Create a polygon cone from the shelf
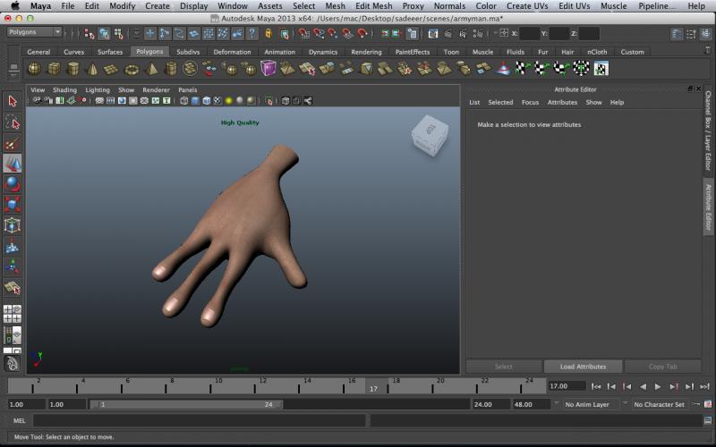This screenshot has height=447, width=716. (92, 69)
